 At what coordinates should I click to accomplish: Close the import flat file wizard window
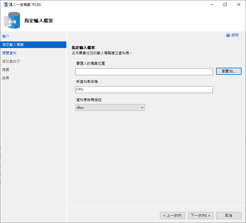239,4
